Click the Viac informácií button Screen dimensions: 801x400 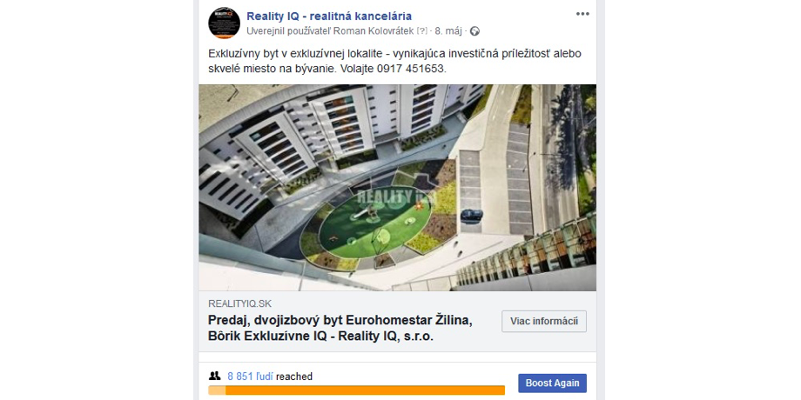(544, 322)
